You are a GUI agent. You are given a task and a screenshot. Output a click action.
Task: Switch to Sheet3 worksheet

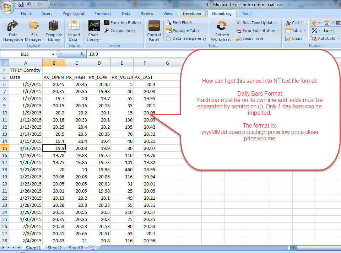pos(76,248)
